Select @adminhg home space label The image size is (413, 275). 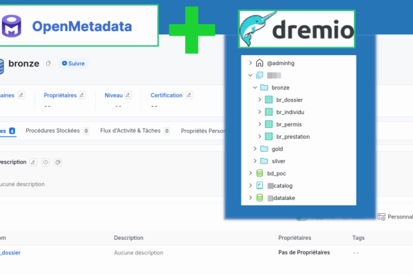pos(281,63)
